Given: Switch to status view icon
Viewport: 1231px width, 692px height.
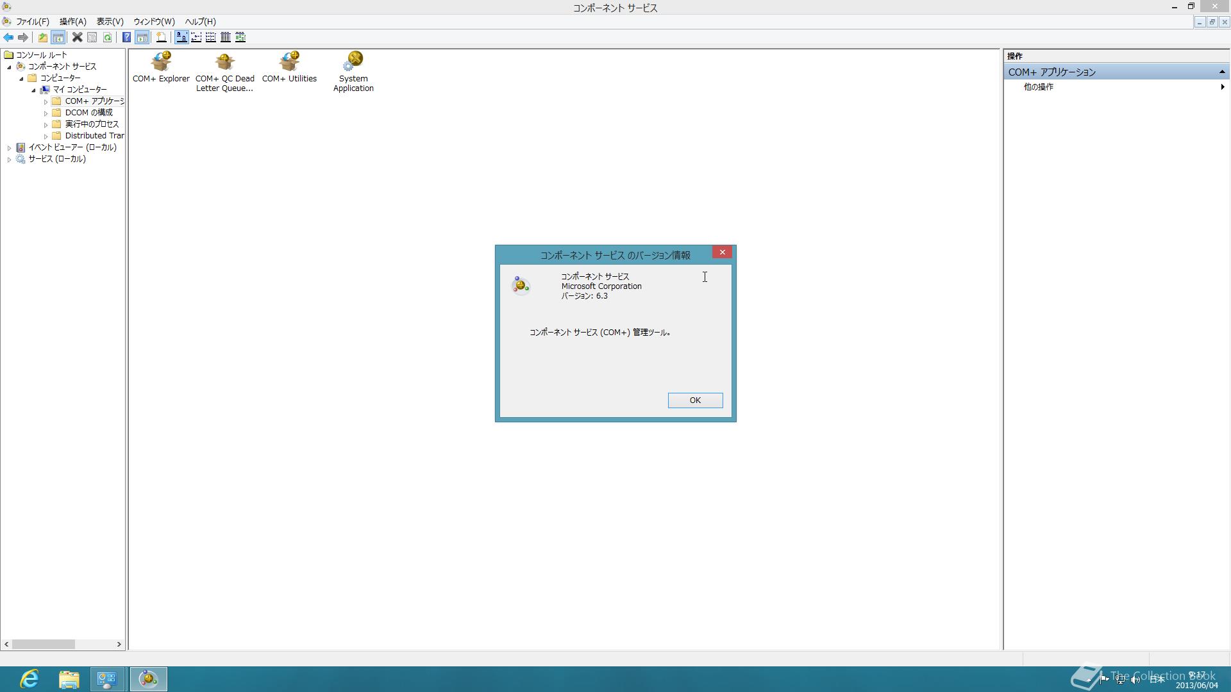Looking at the screenshot, I should coord(240,37).
